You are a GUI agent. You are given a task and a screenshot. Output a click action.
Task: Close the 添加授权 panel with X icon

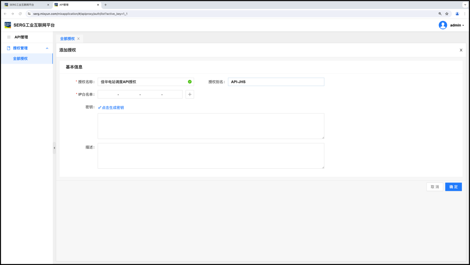461,50
